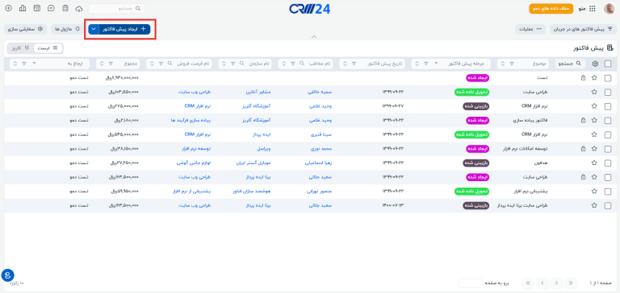Open the bar chart reports icon

tap(23, 8)
